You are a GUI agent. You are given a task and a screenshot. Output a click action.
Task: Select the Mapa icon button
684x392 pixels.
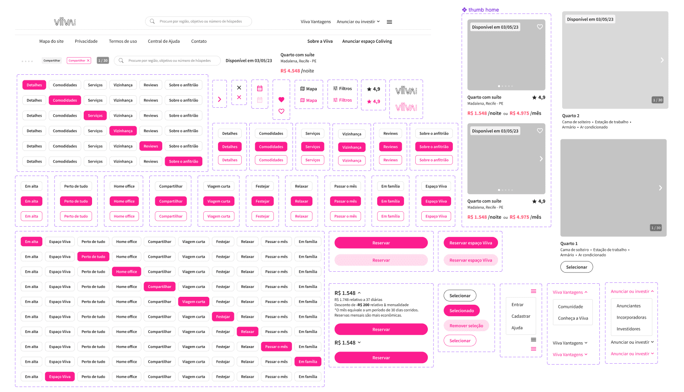308,88
